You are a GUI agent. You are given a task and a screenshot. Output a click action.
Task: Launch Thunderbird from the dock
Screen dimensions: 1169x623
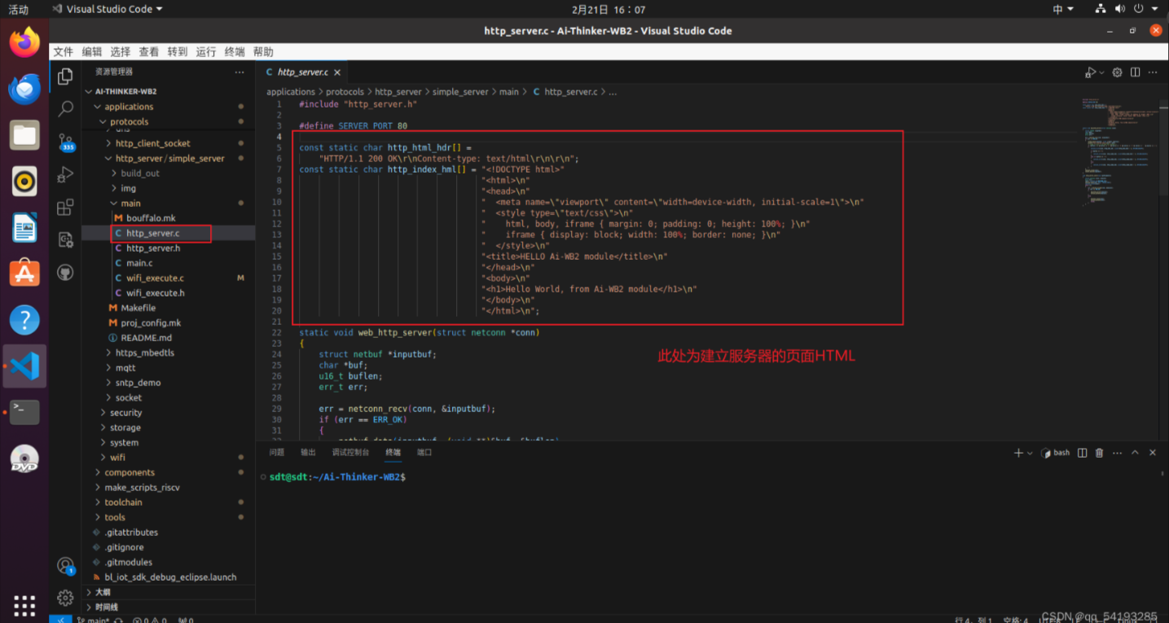pyautogui.click(x=24, y=89)
